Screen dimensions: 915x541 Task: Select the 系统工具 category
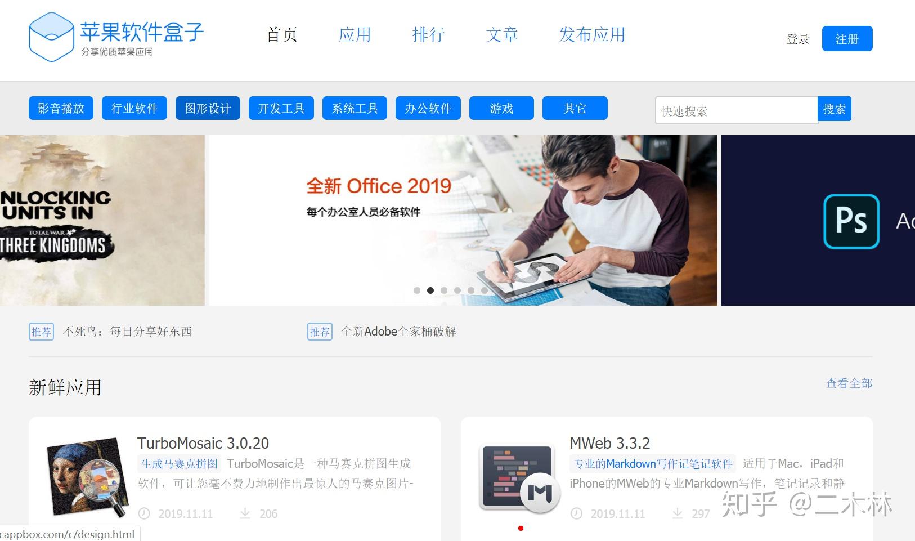(x=355, y=108)
